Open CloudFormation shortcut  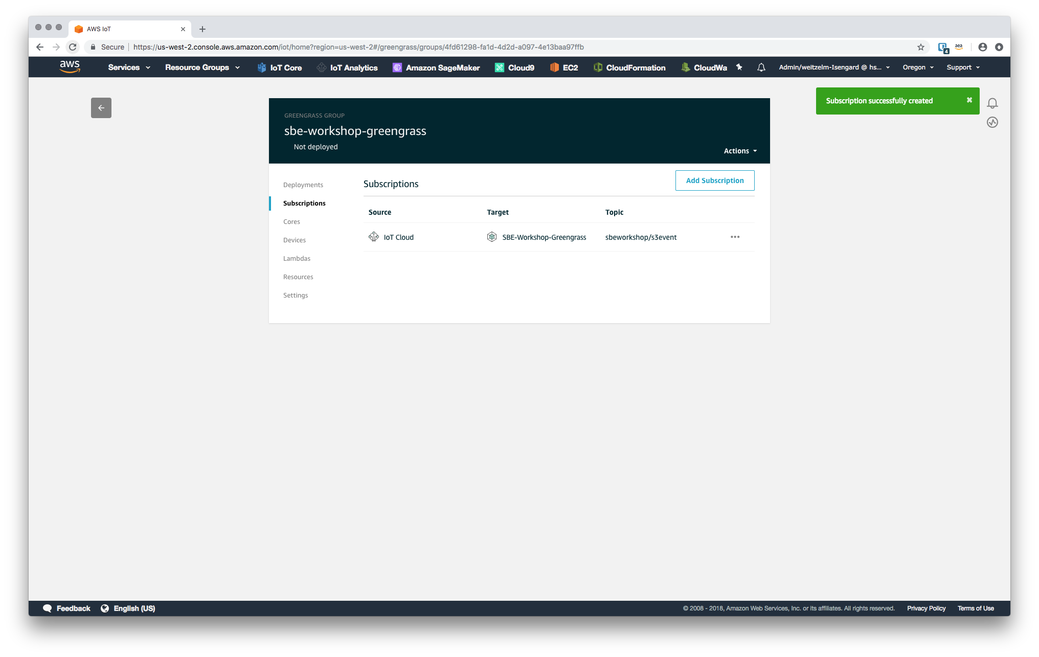629,67
